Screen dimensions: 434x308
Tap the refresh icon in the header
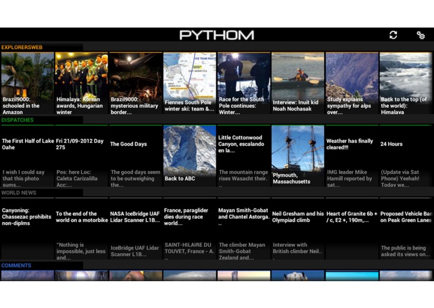(393, 35)
